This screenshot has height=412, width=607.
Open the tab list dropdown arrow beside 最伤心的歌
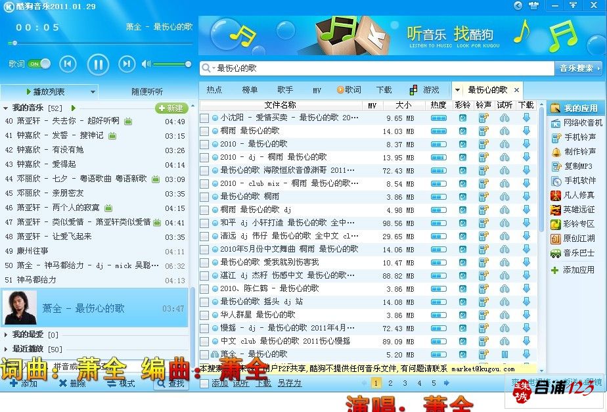(457, 90)
